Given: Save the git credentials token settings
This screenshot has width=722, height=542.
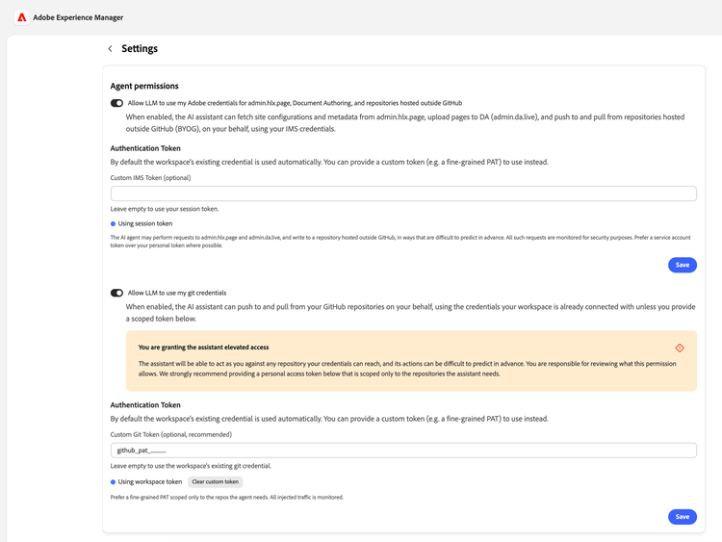Looking at the screenshot, I should click(683, 517).
